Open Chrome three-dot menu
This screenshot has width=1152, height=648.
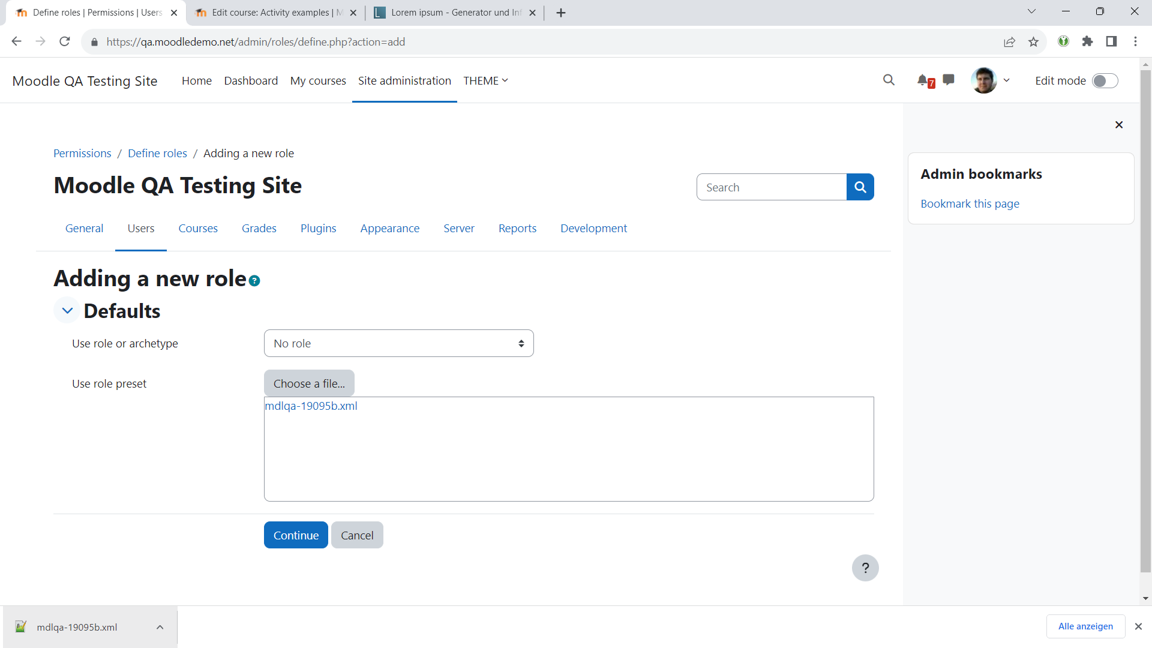(x=1135, y=41)
